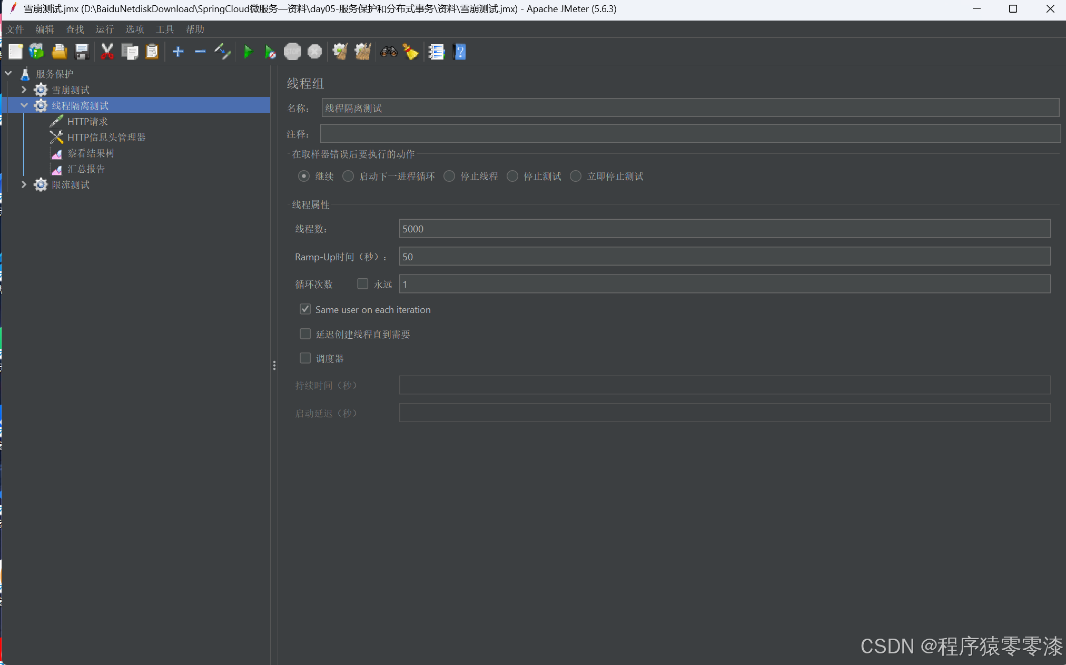This screenshot has height=665, width=1066.
Task: Check the Same user on each iteration
Action: (305, 309)
